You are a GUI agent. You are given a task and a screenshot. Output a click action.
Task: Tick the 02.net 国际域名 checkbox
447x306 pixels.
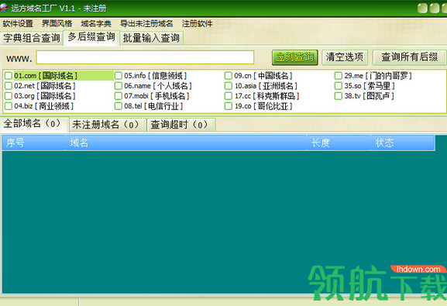(x=9, y=86)
